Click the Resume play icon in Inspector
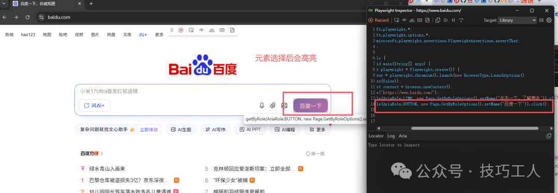The image size is (558, 193). [446, 20]
